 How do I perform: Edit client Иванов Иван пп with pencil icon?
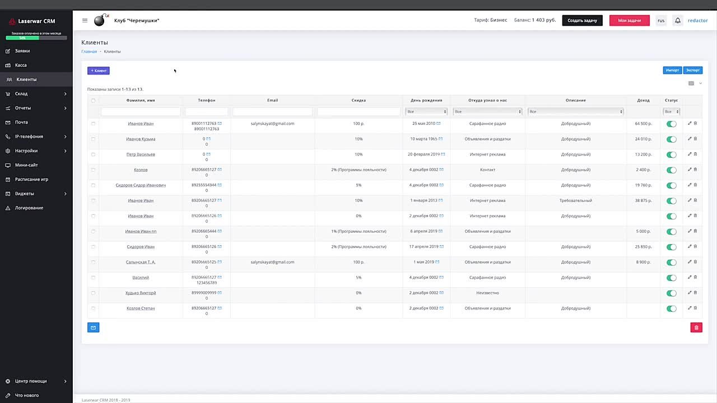(x=690, y=231)
